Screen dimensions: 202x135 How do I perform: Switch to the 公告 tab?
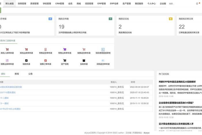pos(30,74)
